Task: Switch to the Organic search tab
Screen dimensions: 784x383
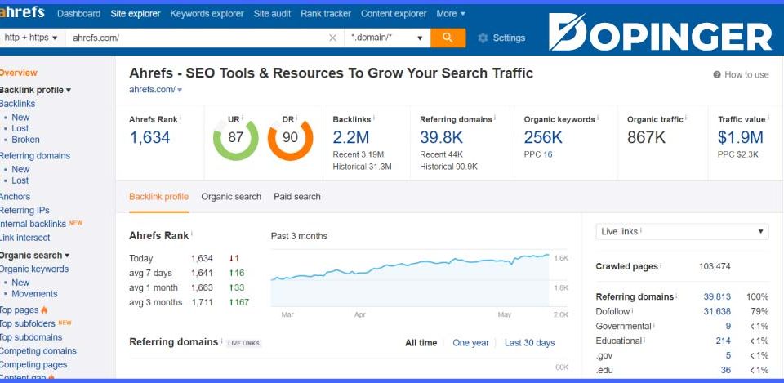Action: (x=231, y=197)
